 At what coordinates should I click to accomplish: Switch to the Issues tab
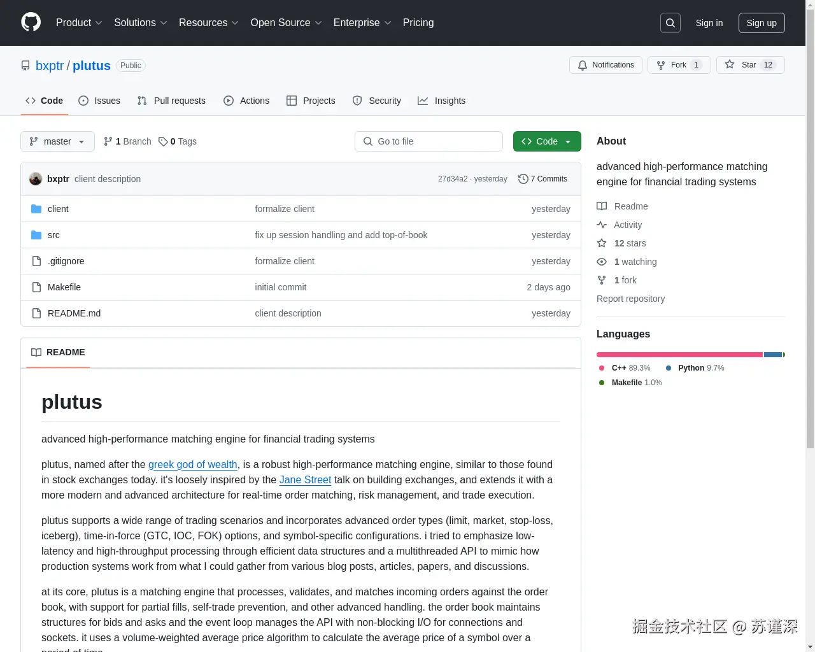(99, 101)
